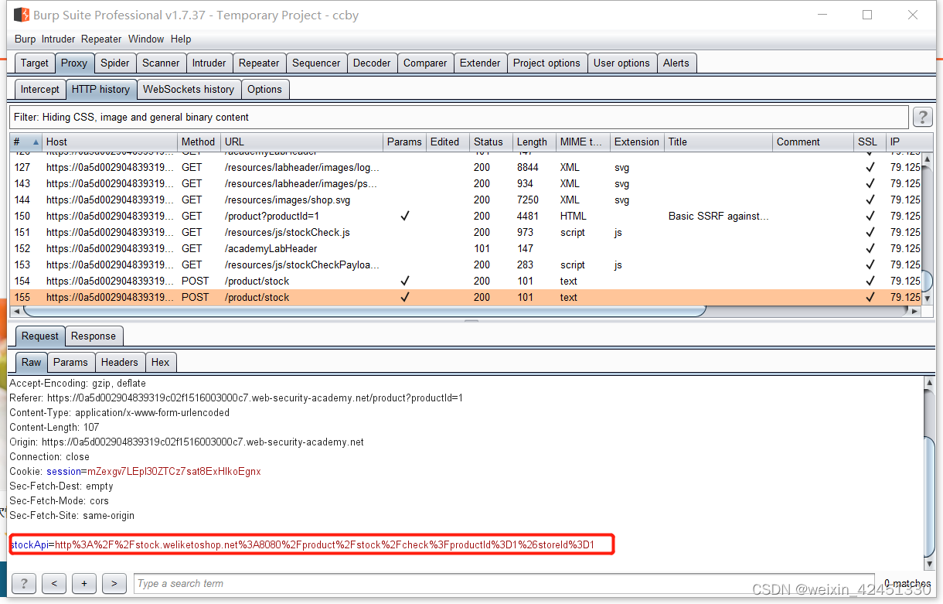The height and width of the screenshot is (604, 943).
Task: Sort by the Length column header
Action: [534, 142]
